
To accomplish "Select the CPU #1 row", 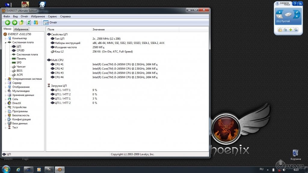I will coord(127,64).
